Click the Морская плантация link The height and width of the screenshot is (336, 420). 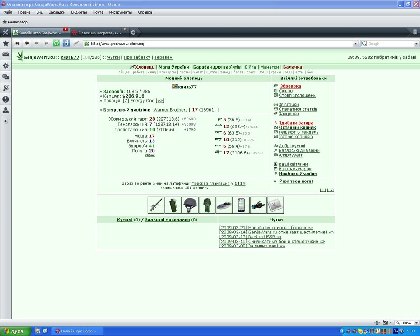coord(210,183)
